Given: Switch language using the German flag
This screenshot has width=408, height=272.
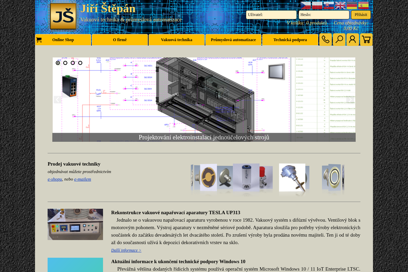Looking at the screenshot, I should 352,5.
